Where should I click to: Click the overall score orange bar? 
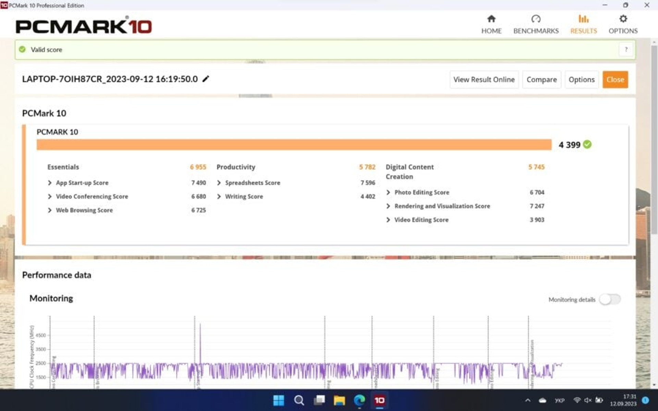[294, 144]
